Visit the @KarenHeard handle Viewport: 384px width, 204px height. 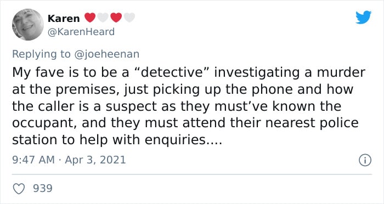pyautogui.click(x=81, y=32)
